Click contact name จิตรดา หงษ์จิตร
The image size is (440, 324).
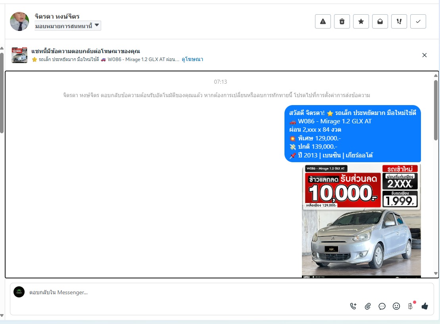(57, 16)
